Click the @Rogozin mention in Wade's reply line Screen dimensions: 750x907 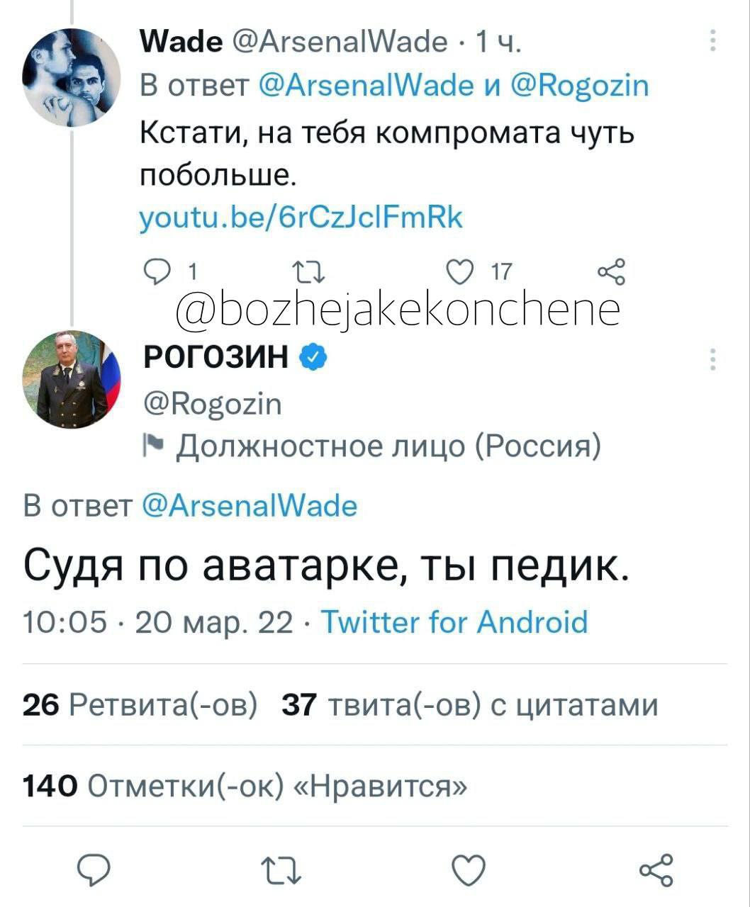click(580, 86)
